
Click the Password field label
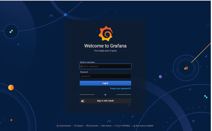[x=84, y=72]
